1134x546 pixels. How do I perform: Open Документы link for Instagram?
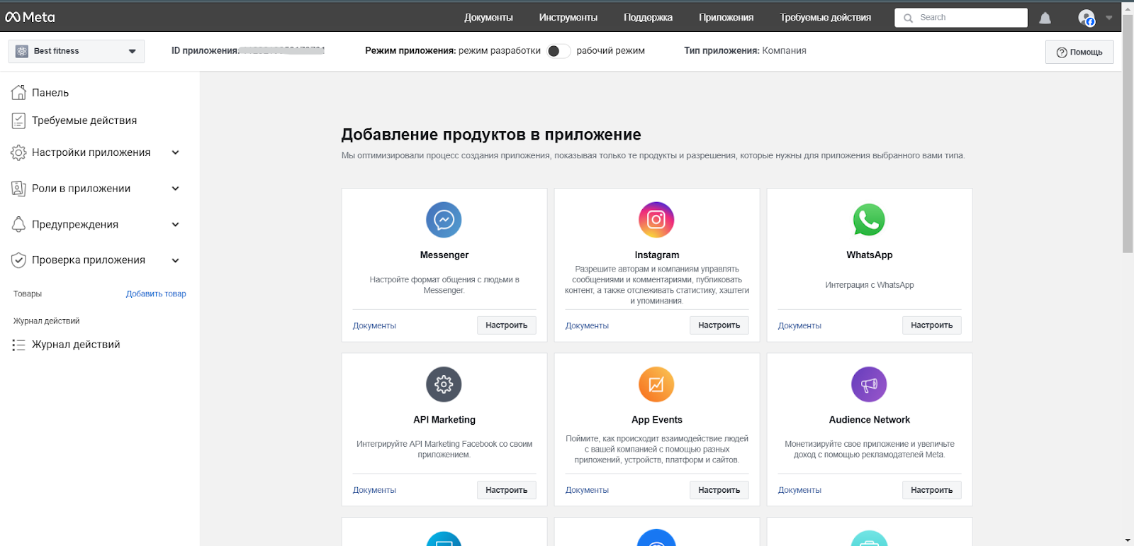coord(587,326)
